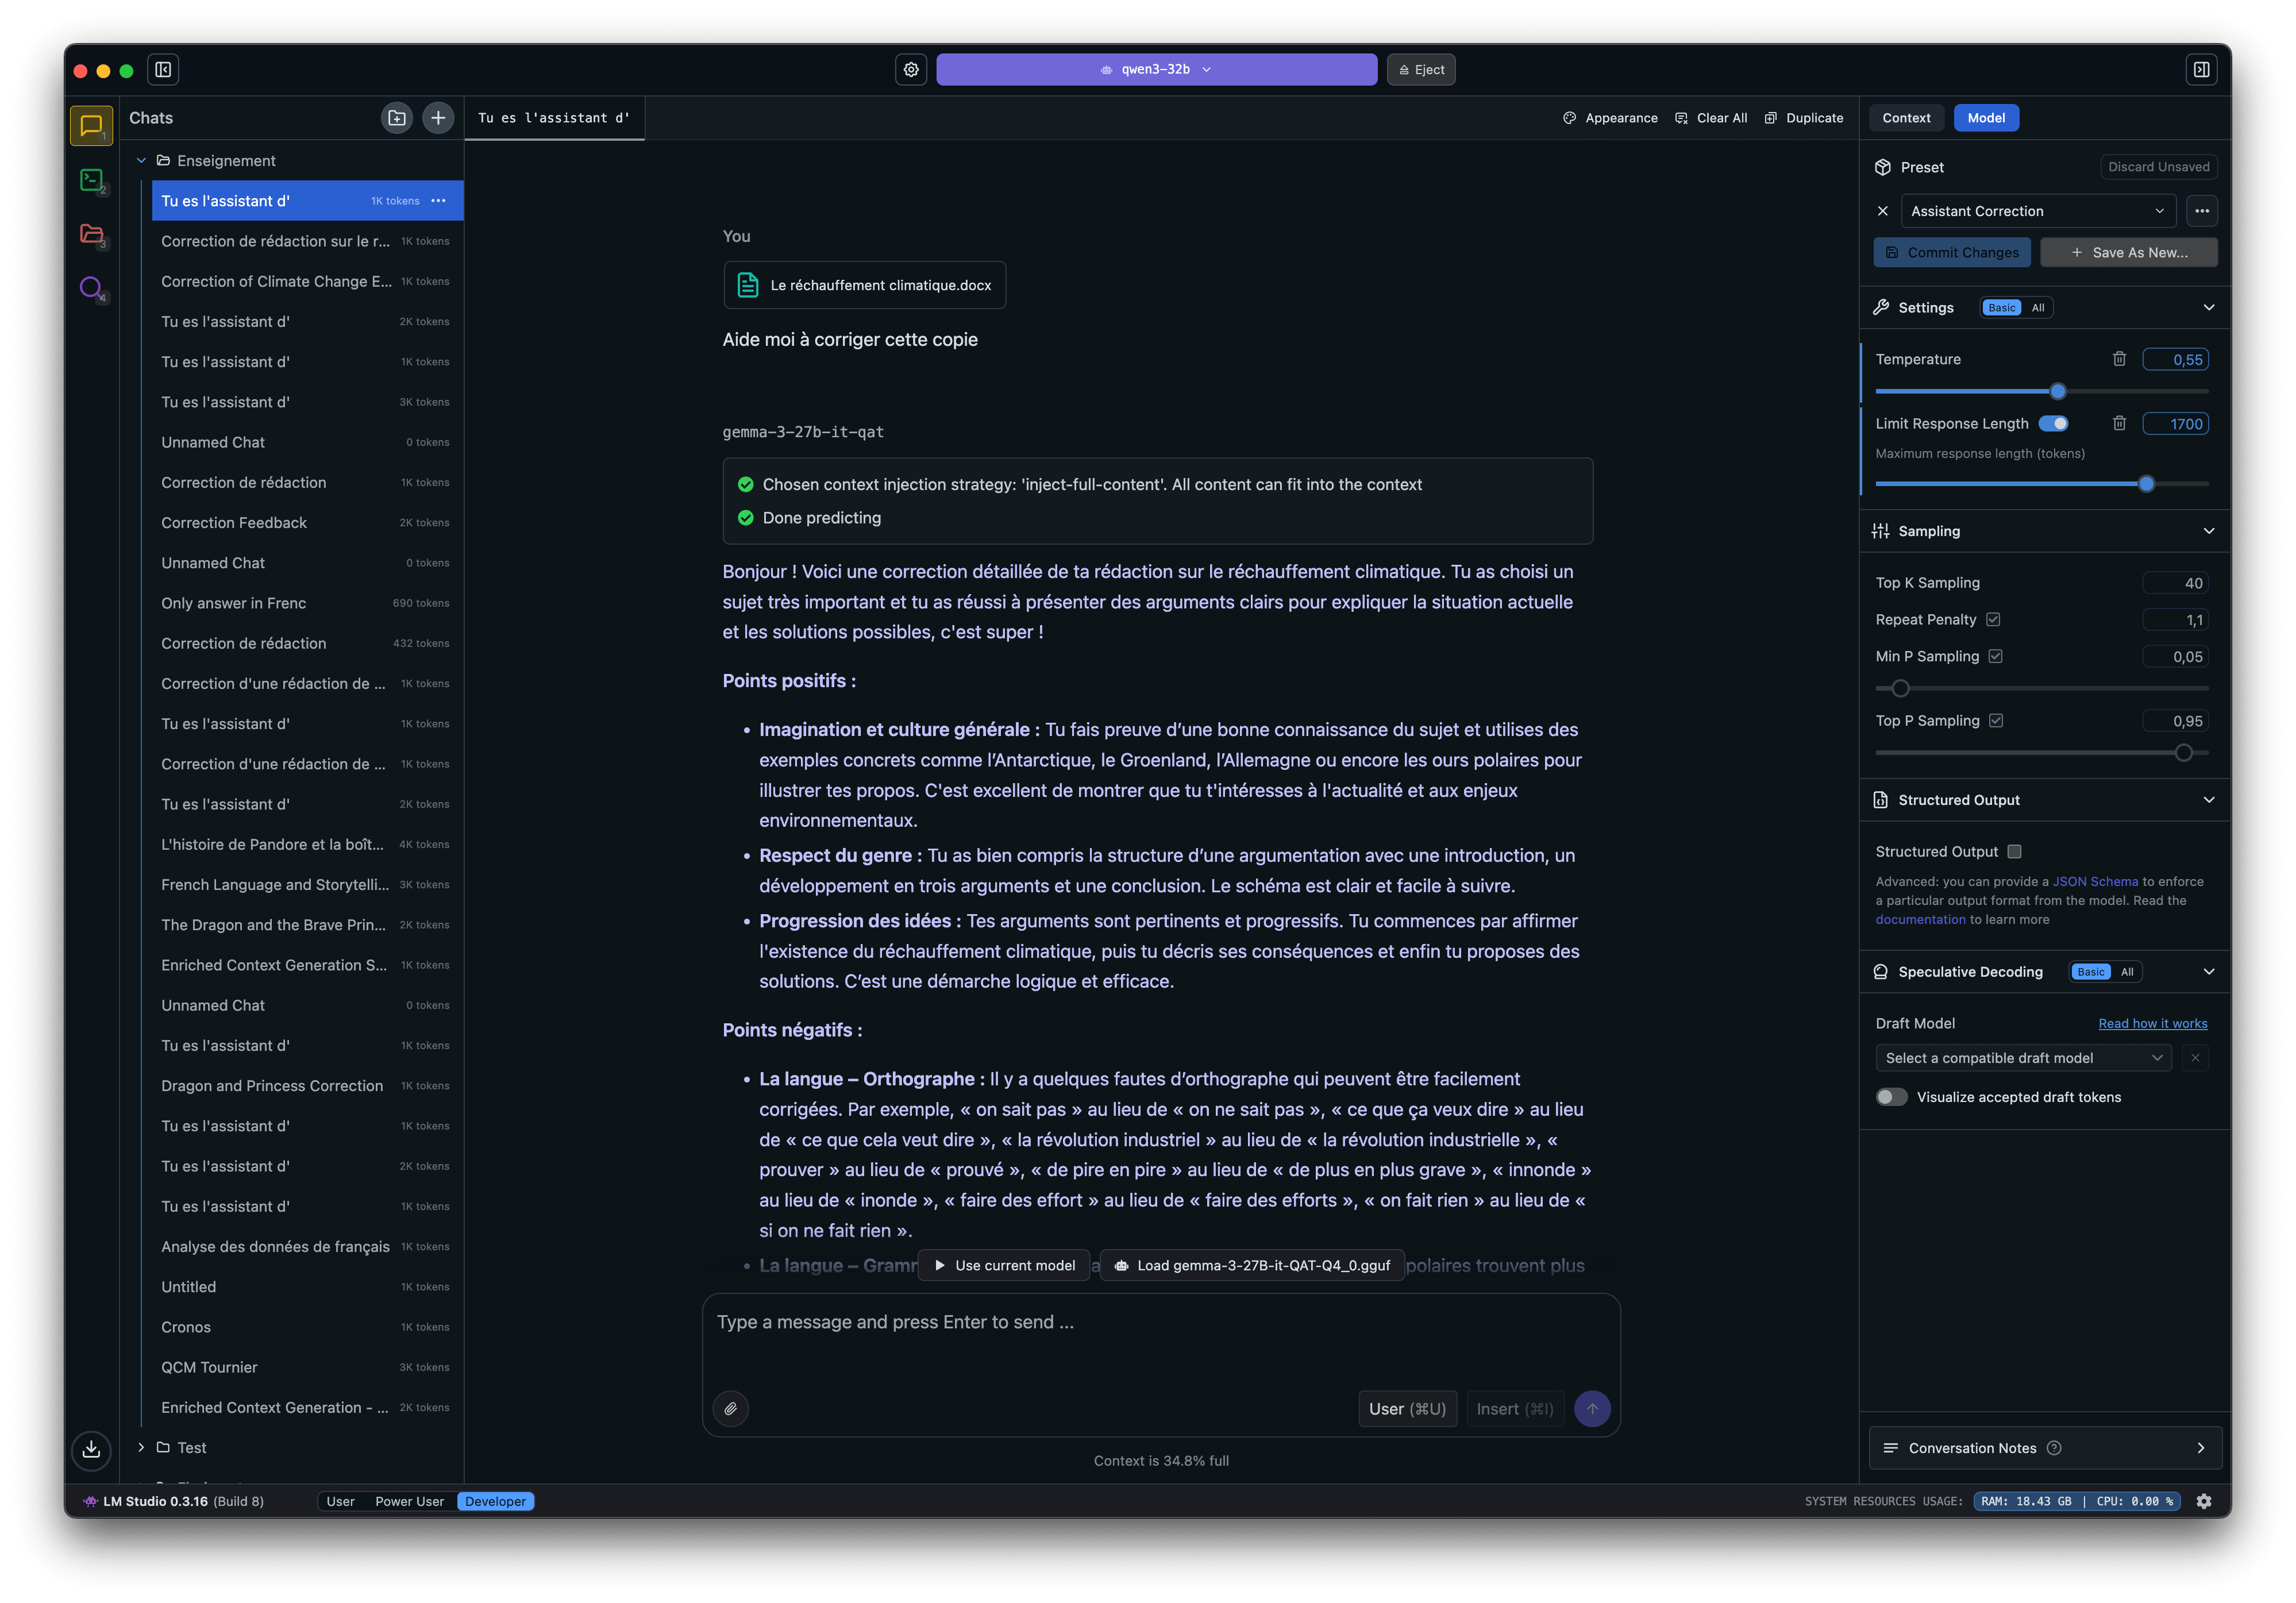Toggle Min P Sampling checkbox

[x=1995, y=656]
